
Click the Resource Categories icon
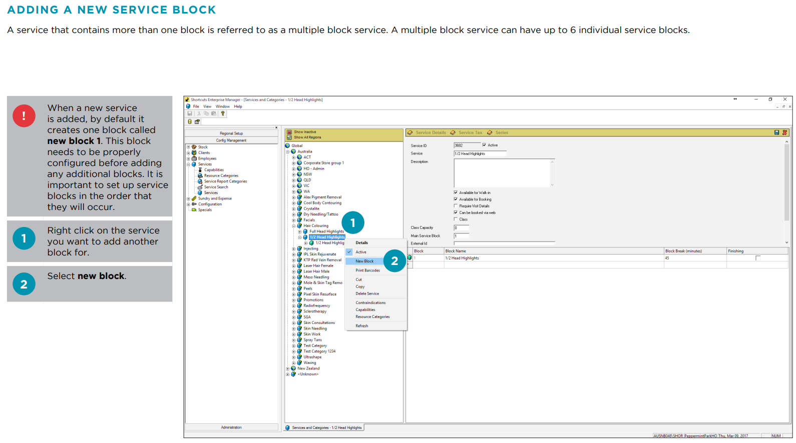(200, 175)
